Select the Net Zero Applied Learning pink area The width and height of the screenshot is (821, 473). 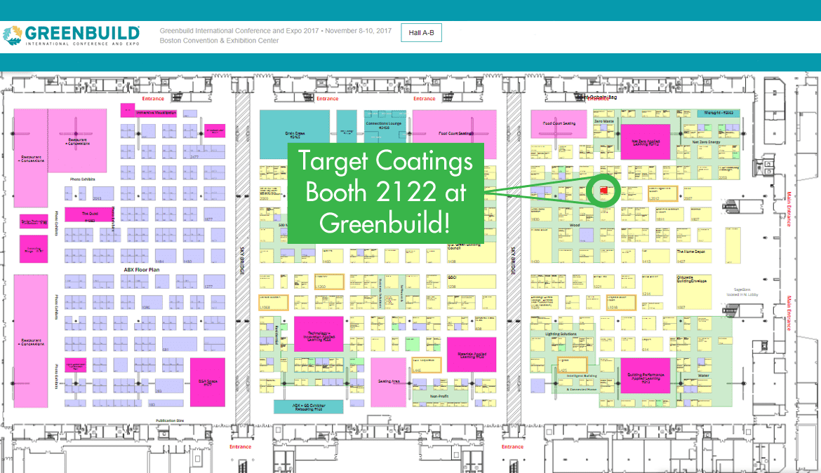[646, 142]
